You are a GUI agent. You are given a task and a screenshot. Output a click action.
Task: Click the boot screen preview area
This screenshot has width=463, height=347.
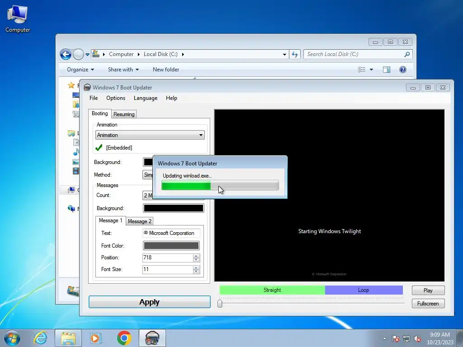tap(330, 195)
